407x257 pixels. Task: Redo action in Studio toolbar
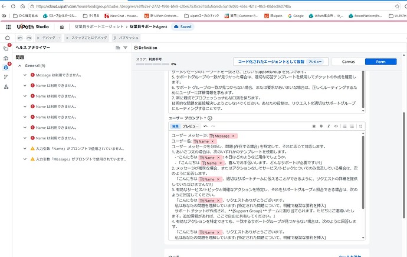[29, 38]
